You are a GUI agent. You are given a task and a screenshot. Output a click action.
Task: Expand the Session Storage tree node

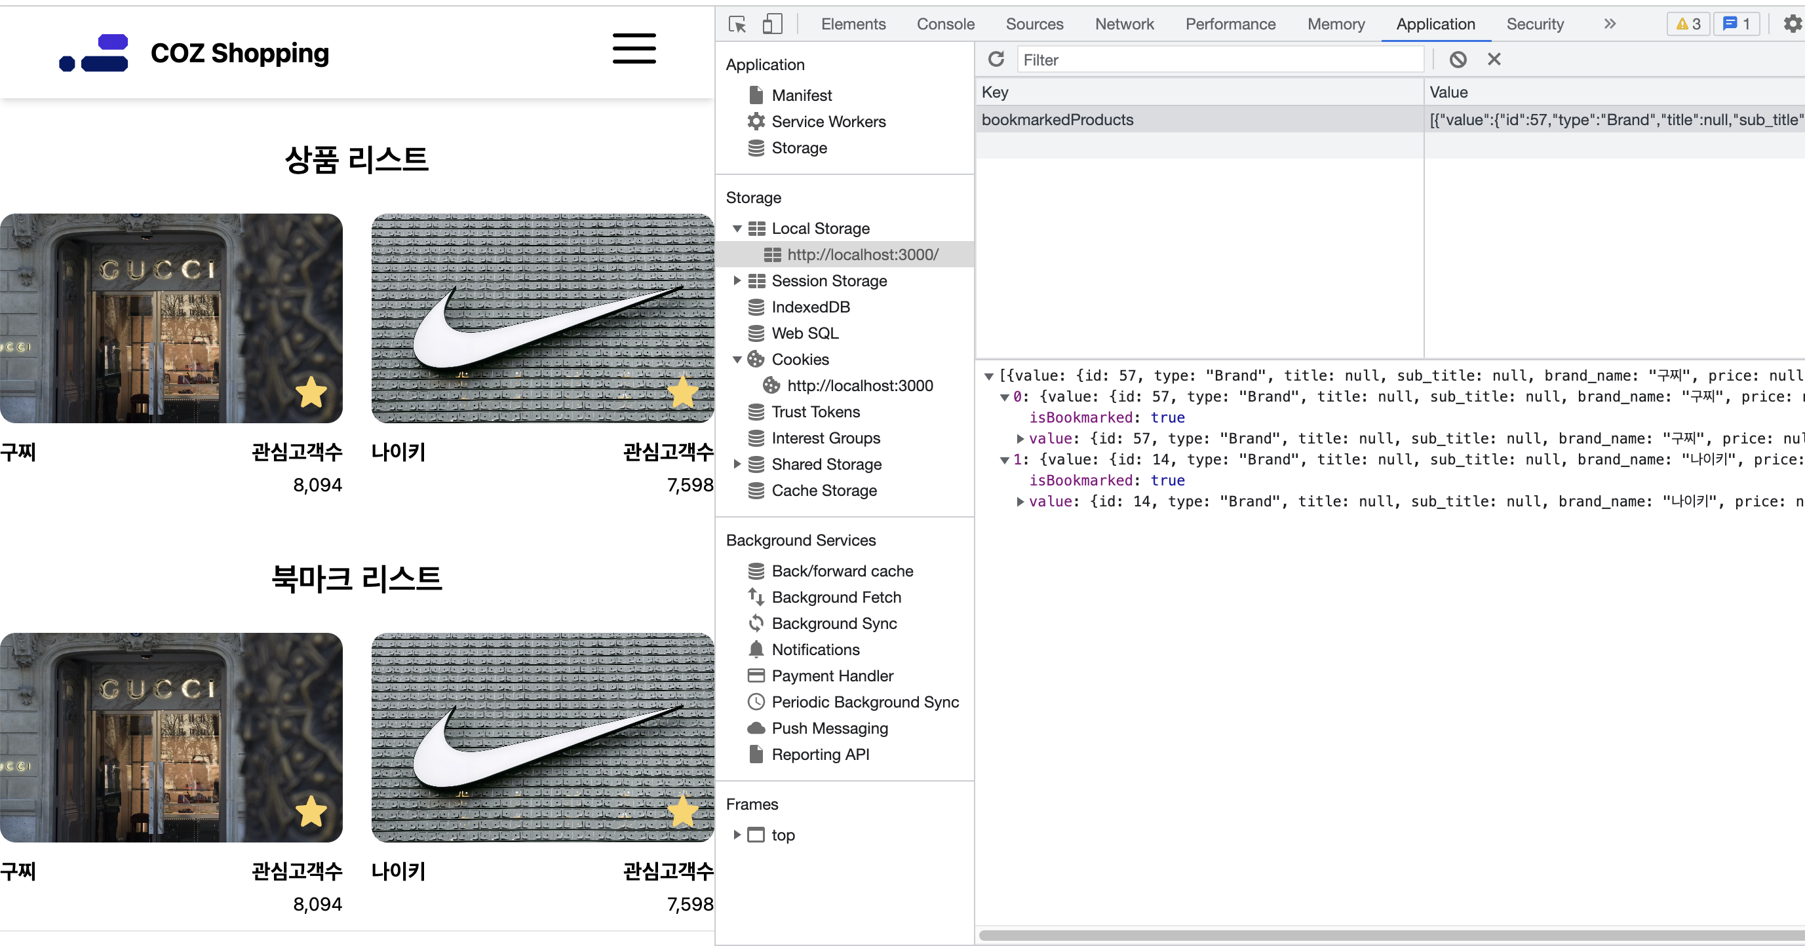[x=737, y=281]
